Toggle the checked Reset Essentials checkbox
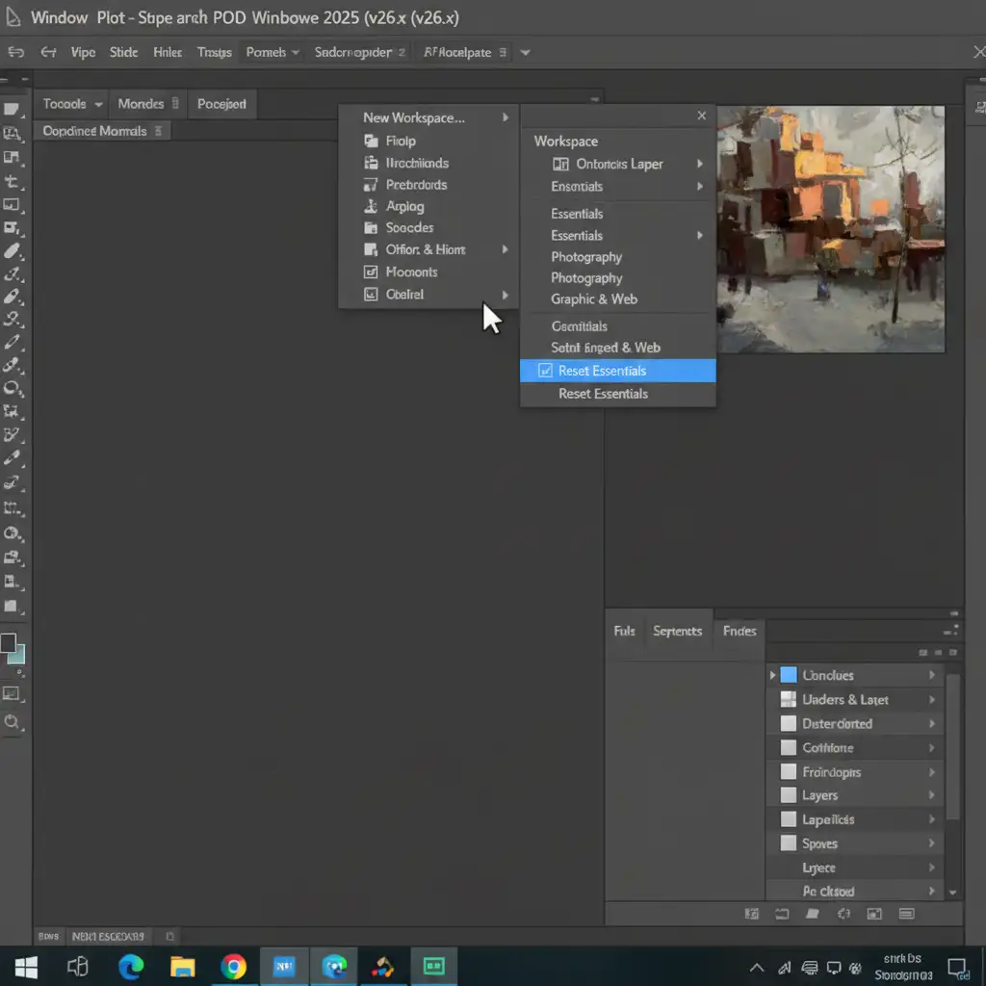The width and height of the screenshot is (986, 986). 545,371
